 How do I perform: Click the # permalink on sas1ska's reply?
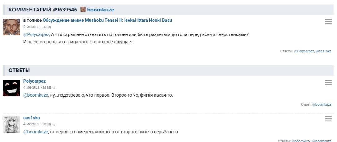pos(54,125)
